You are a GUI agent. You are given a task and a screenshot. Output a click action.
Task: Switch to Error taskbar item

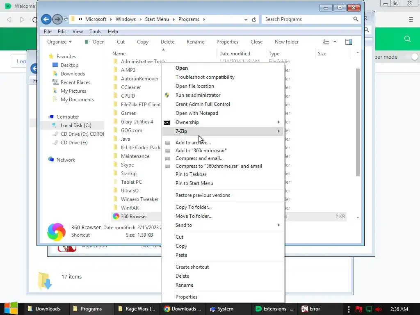(320, 309)
